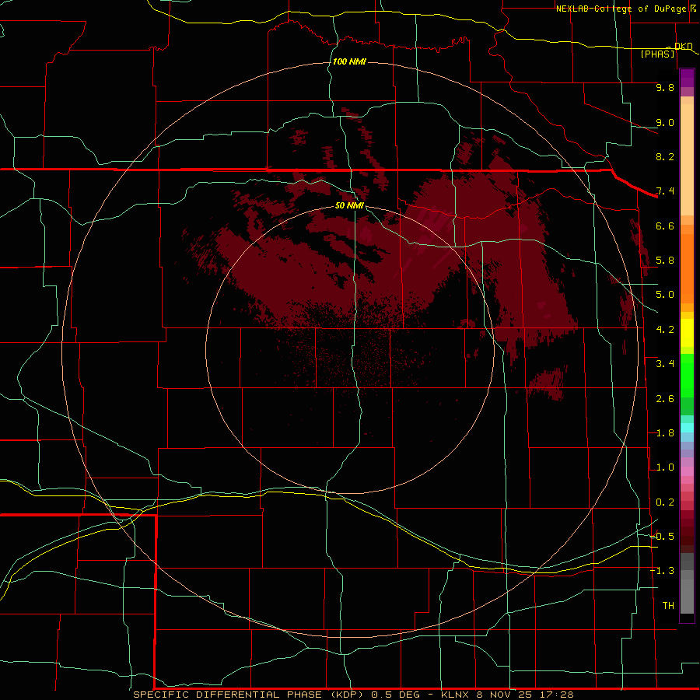Click the [PHAS] units label above color scale

point(657,54)
